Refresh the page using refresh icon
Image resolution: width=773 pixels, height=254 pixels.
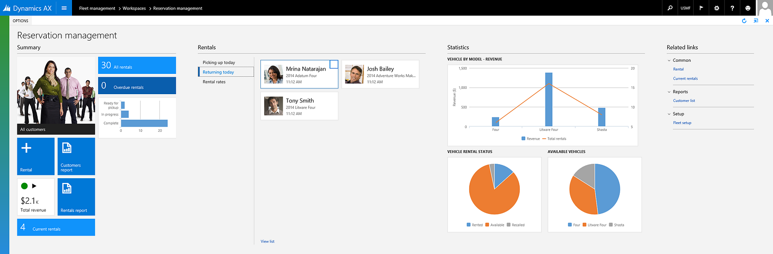tap(744, 21)
